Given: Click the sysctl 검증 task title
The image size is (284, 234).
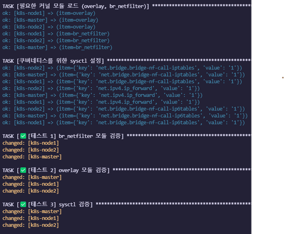Looking at the screenshot, I should [60, 204].
